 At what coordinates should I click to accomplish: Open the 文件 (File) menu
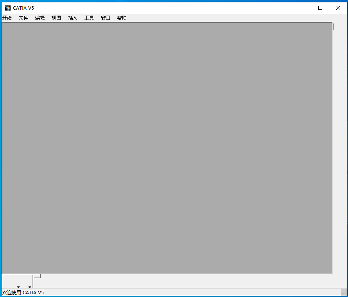(x=23, y=18)
